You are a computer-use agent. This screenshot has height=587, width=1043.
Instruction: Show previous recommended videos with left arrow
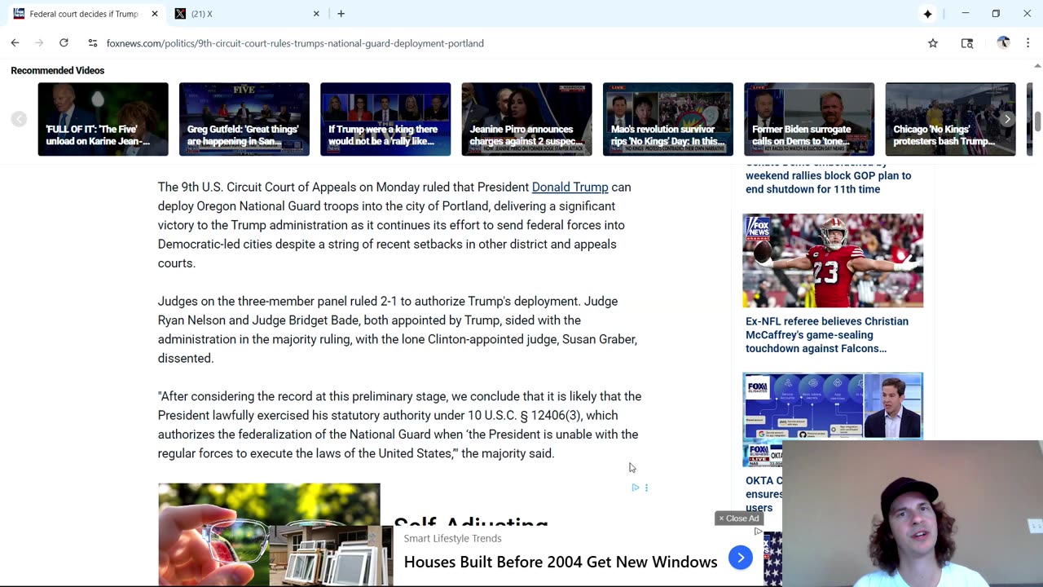point(19,119)
